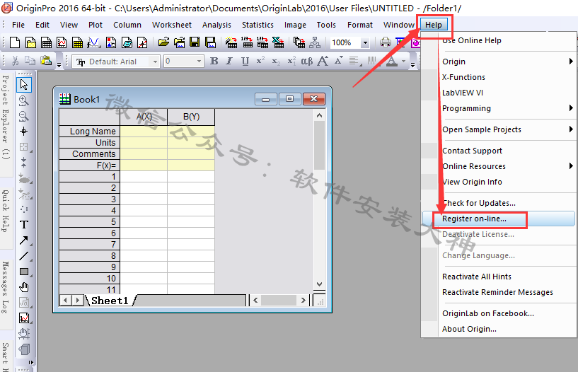Click the Book1 vertical scrollbar down arrow
Image resolution: width=578 pixels, height=372 pixels.
coord(319,284)
